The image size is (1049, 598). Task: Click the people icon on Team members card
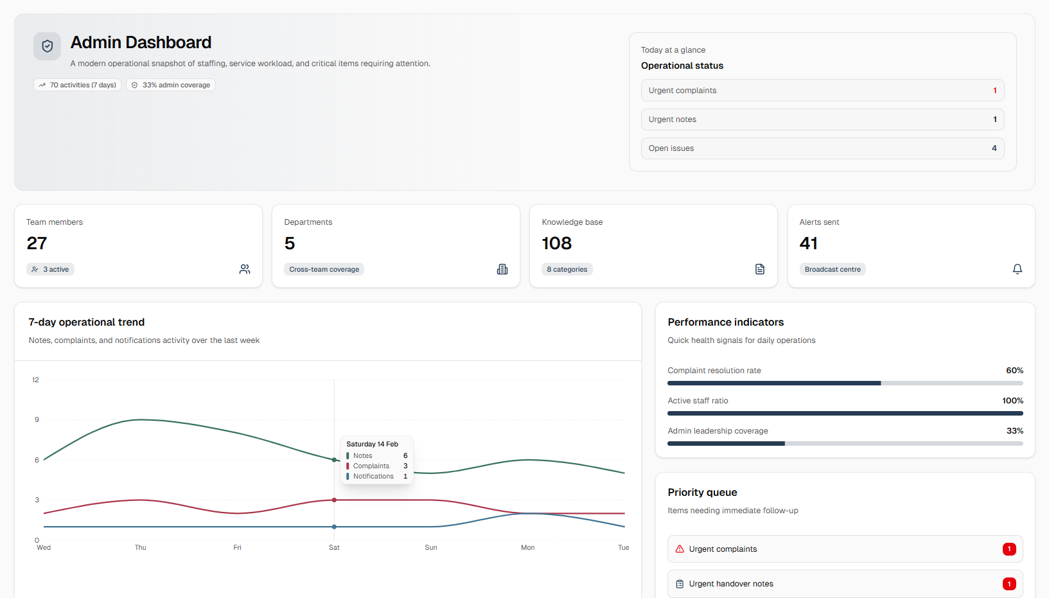245,269
